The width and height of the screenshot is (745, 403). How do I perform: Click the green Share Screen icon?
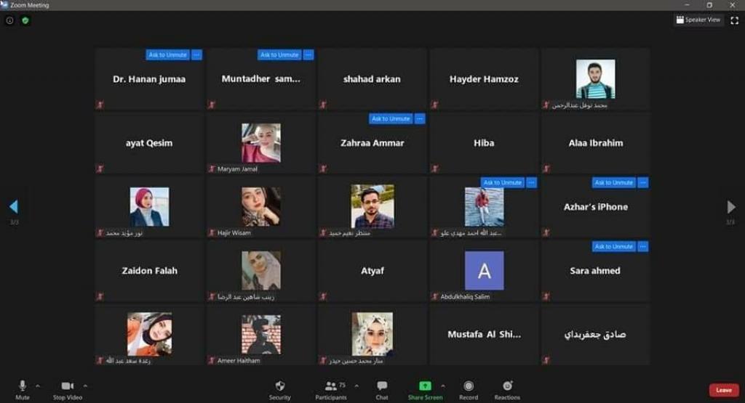pyautogui.click(x=425, y=386)
